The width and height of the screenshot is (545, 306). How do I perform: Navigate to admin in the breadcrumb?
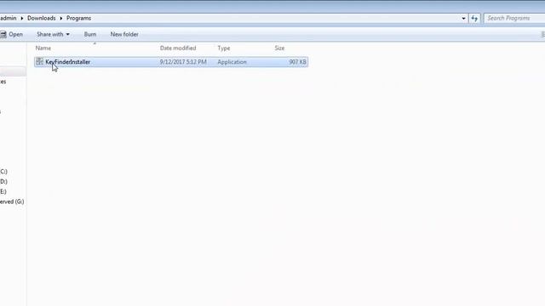(x=9, y=18)
